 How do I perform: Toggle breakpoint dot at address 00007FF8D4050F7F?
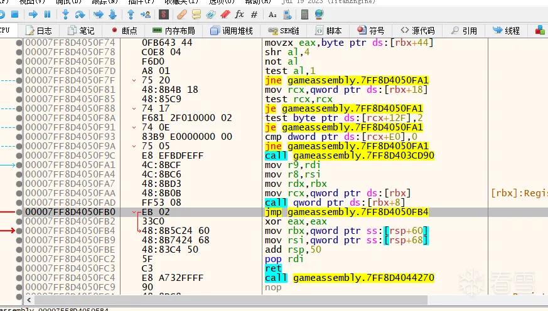click(19, 80)
